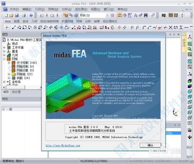The image size is (194, 164).
Task: Click the New file icon
Action: click(6, 16)
